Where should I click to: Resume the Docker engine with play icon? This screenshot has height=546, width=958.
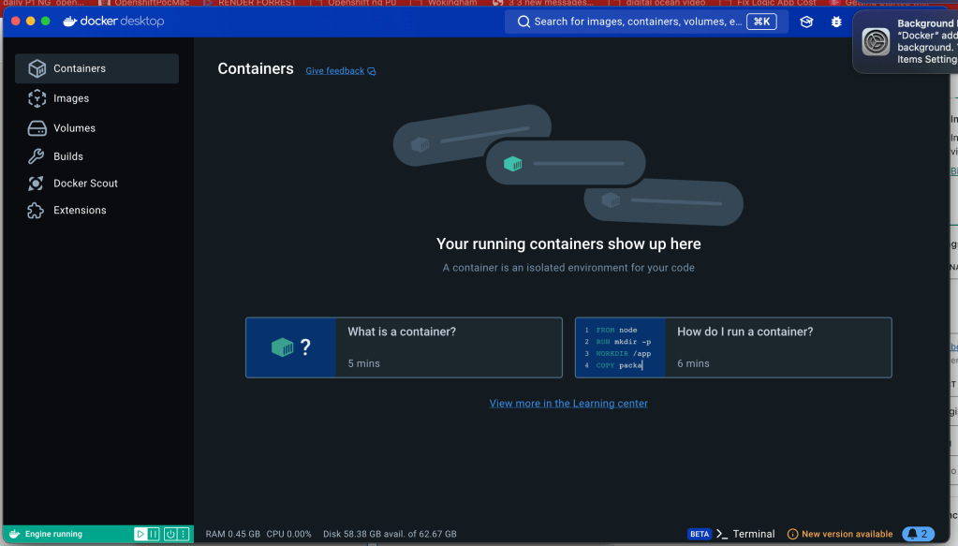pyautogui.click(x=140, y=534)
